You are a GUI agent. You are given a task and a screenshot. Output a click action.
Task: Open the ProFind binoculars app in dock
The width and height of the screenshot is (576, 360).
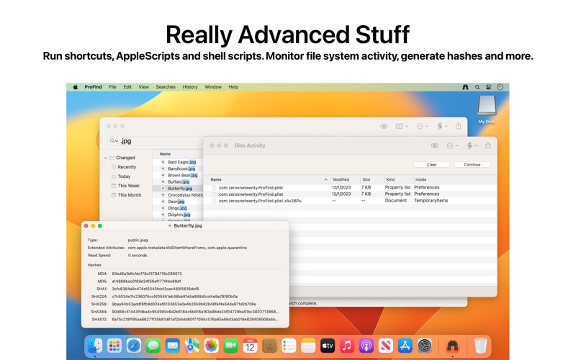tap(452, 346)
